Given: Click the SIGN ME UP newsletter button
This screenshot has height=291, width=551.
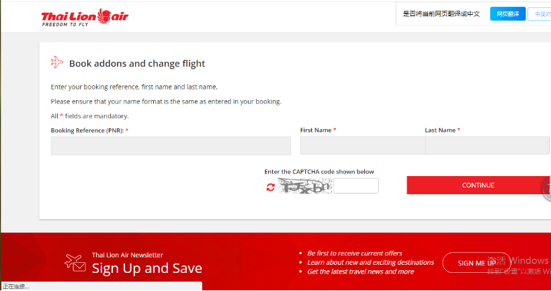Looking at the screenshot, I should (x=476, y=263).
